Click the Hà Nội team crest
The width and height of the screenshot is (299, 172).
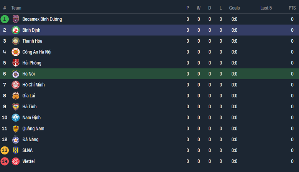[x=16, y=74]
